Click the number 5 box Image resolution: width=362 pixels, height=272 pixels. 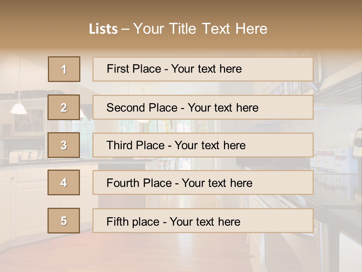click(64, 221)
